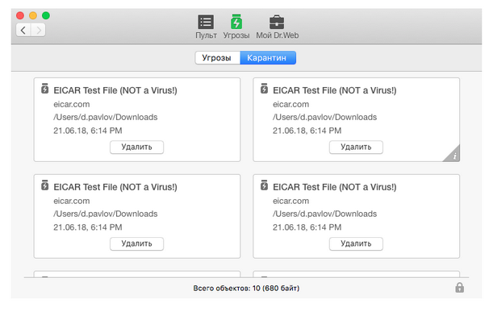
Task: Select the green Угрозы toolbar icon
Action: point(236,22)
